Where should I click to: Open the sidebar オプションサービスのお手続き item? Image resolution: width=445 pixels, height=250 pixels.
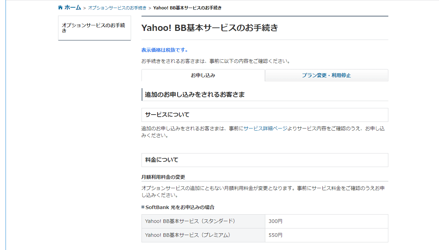pos(95,28)
